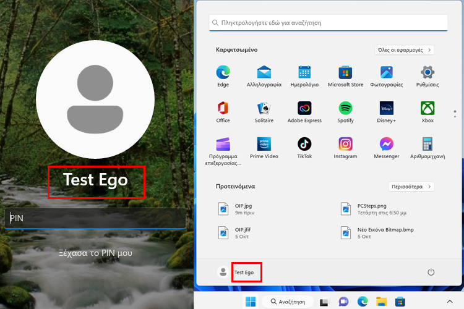Open Microsoft Store from the taskbar
This screenshot has width=464, height=309.
tap(400, 302)
